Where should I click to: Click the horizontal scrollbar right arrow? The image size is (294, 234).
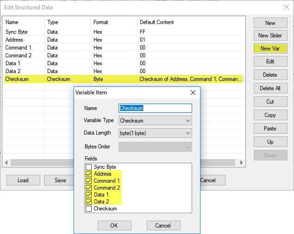[241, 162]
